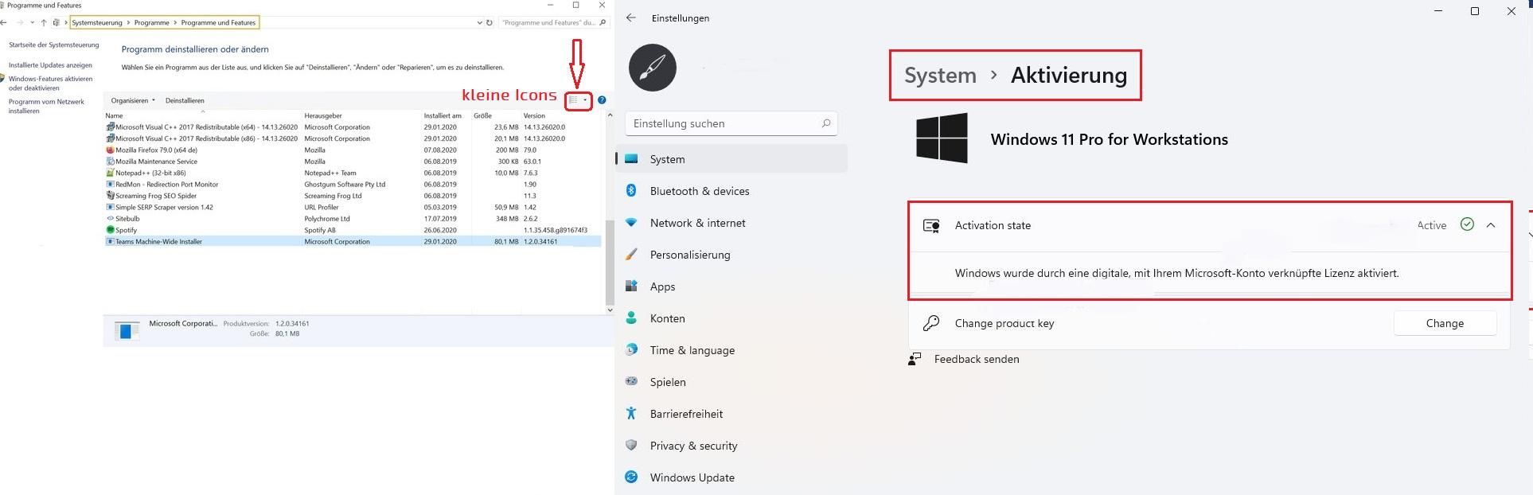Collapse the Activation state section chevron

[x=1491, y=225]
